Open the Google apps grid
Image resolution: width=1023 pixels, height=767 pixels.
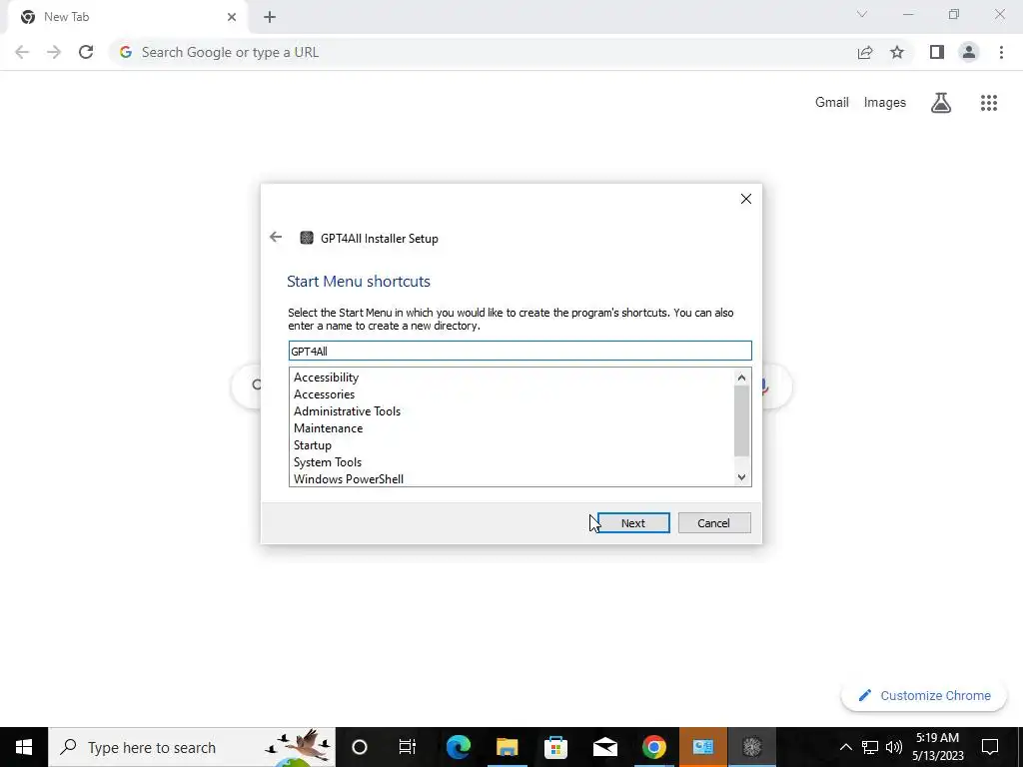coord(989,103)
